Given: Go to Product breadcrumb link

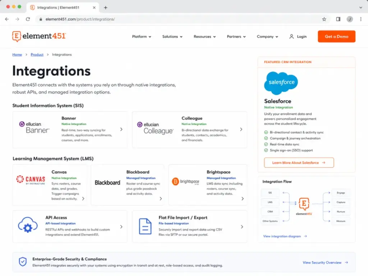Looking at the screenshot, I should 37,55.
